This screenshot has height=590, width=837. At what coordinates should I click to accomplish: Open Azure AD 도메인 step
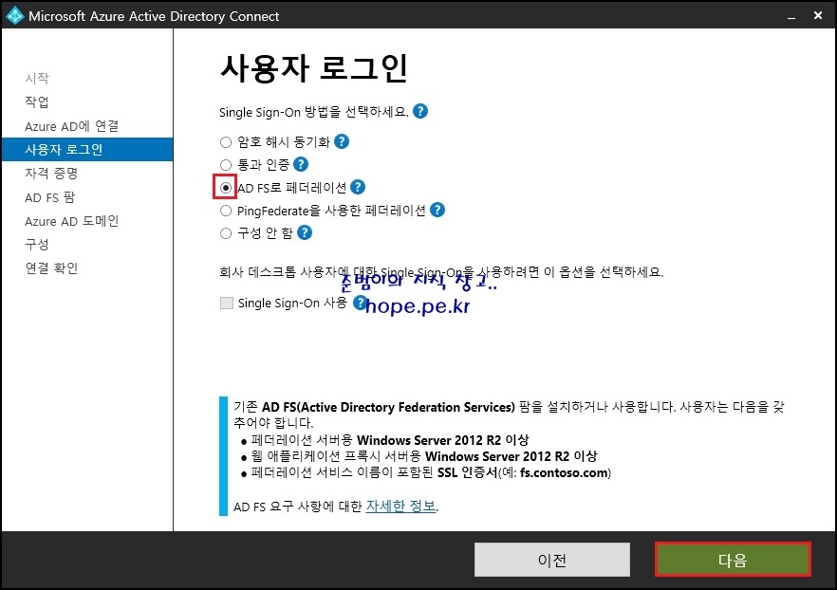click(71, 221)
